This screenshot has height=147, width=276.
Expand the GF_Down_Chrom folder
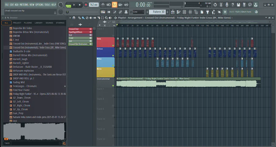click(11, 98)
